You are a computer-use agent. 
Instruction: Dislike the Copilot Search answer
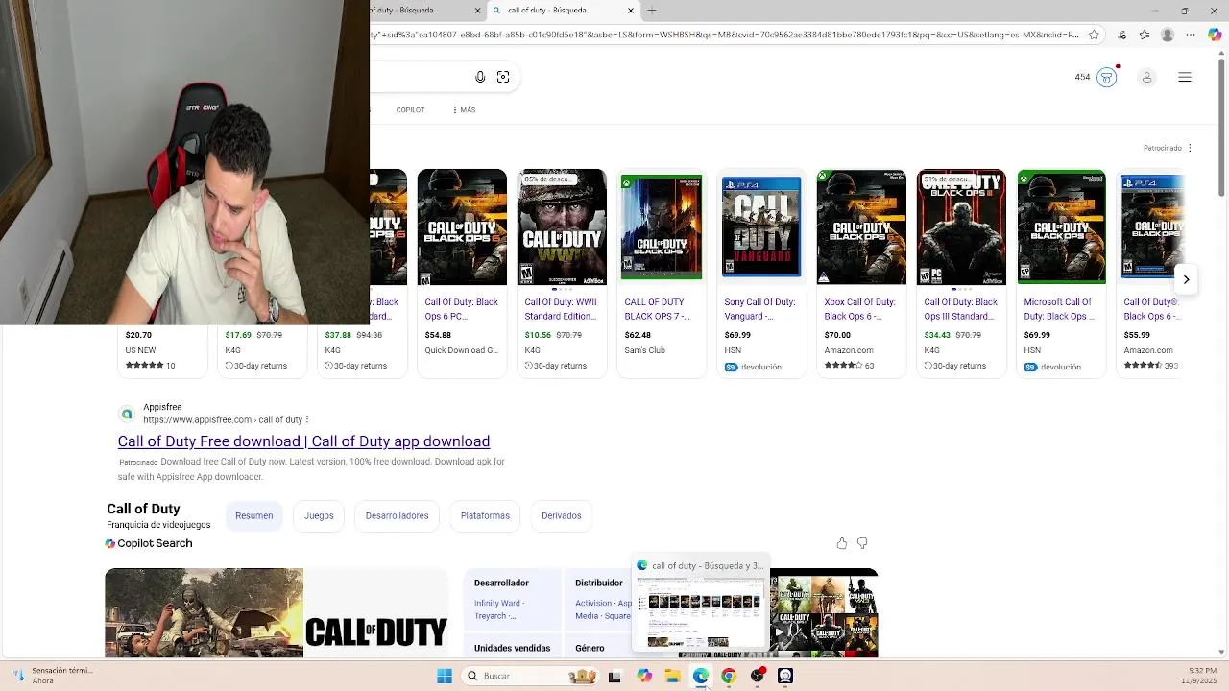click(x=862, y=543)
